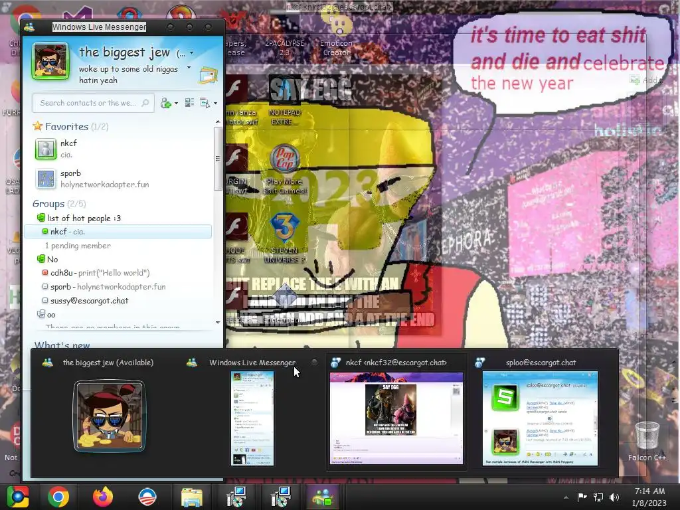The height and width of the screenshot is (510, 680).
Task: Open Action Center flag icon
Action: coord(582,497)
